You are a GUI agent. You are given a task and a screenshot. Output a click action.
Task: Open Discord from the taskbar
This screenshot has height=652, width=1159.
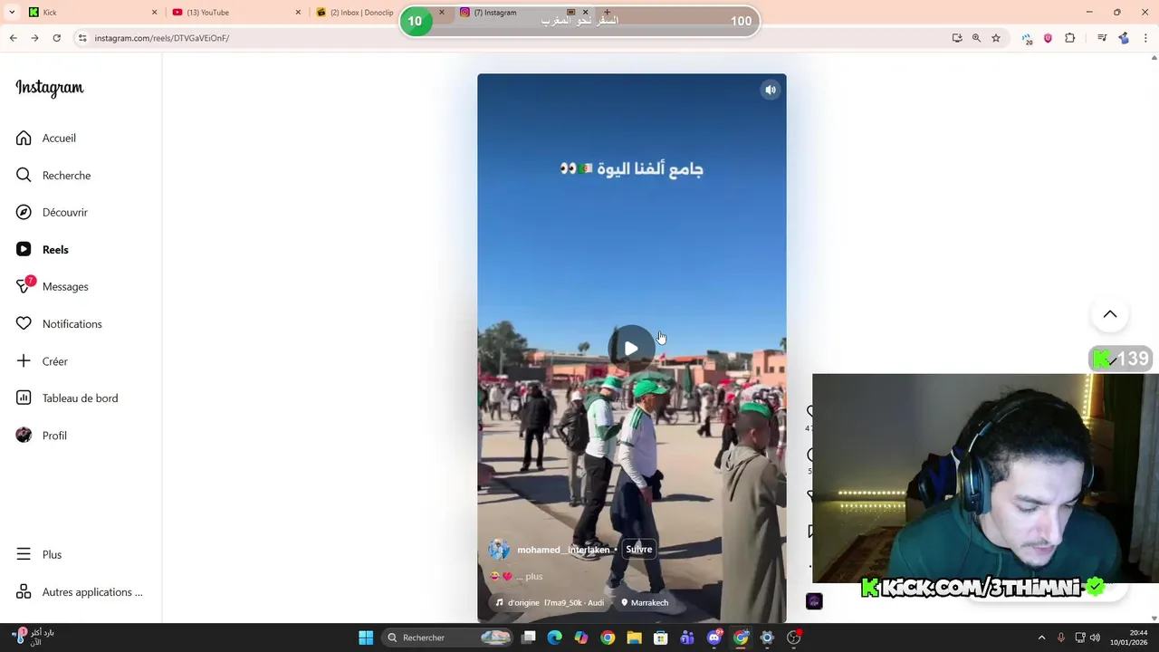tap(714, 638)
